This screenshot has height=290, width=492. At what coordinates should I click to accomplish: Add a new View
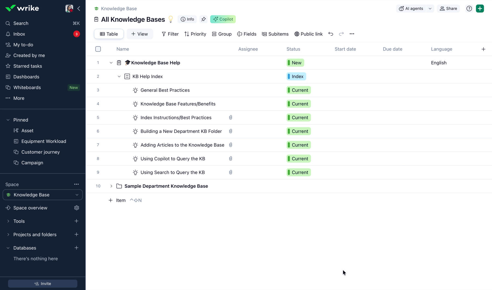tap(139, 34)
